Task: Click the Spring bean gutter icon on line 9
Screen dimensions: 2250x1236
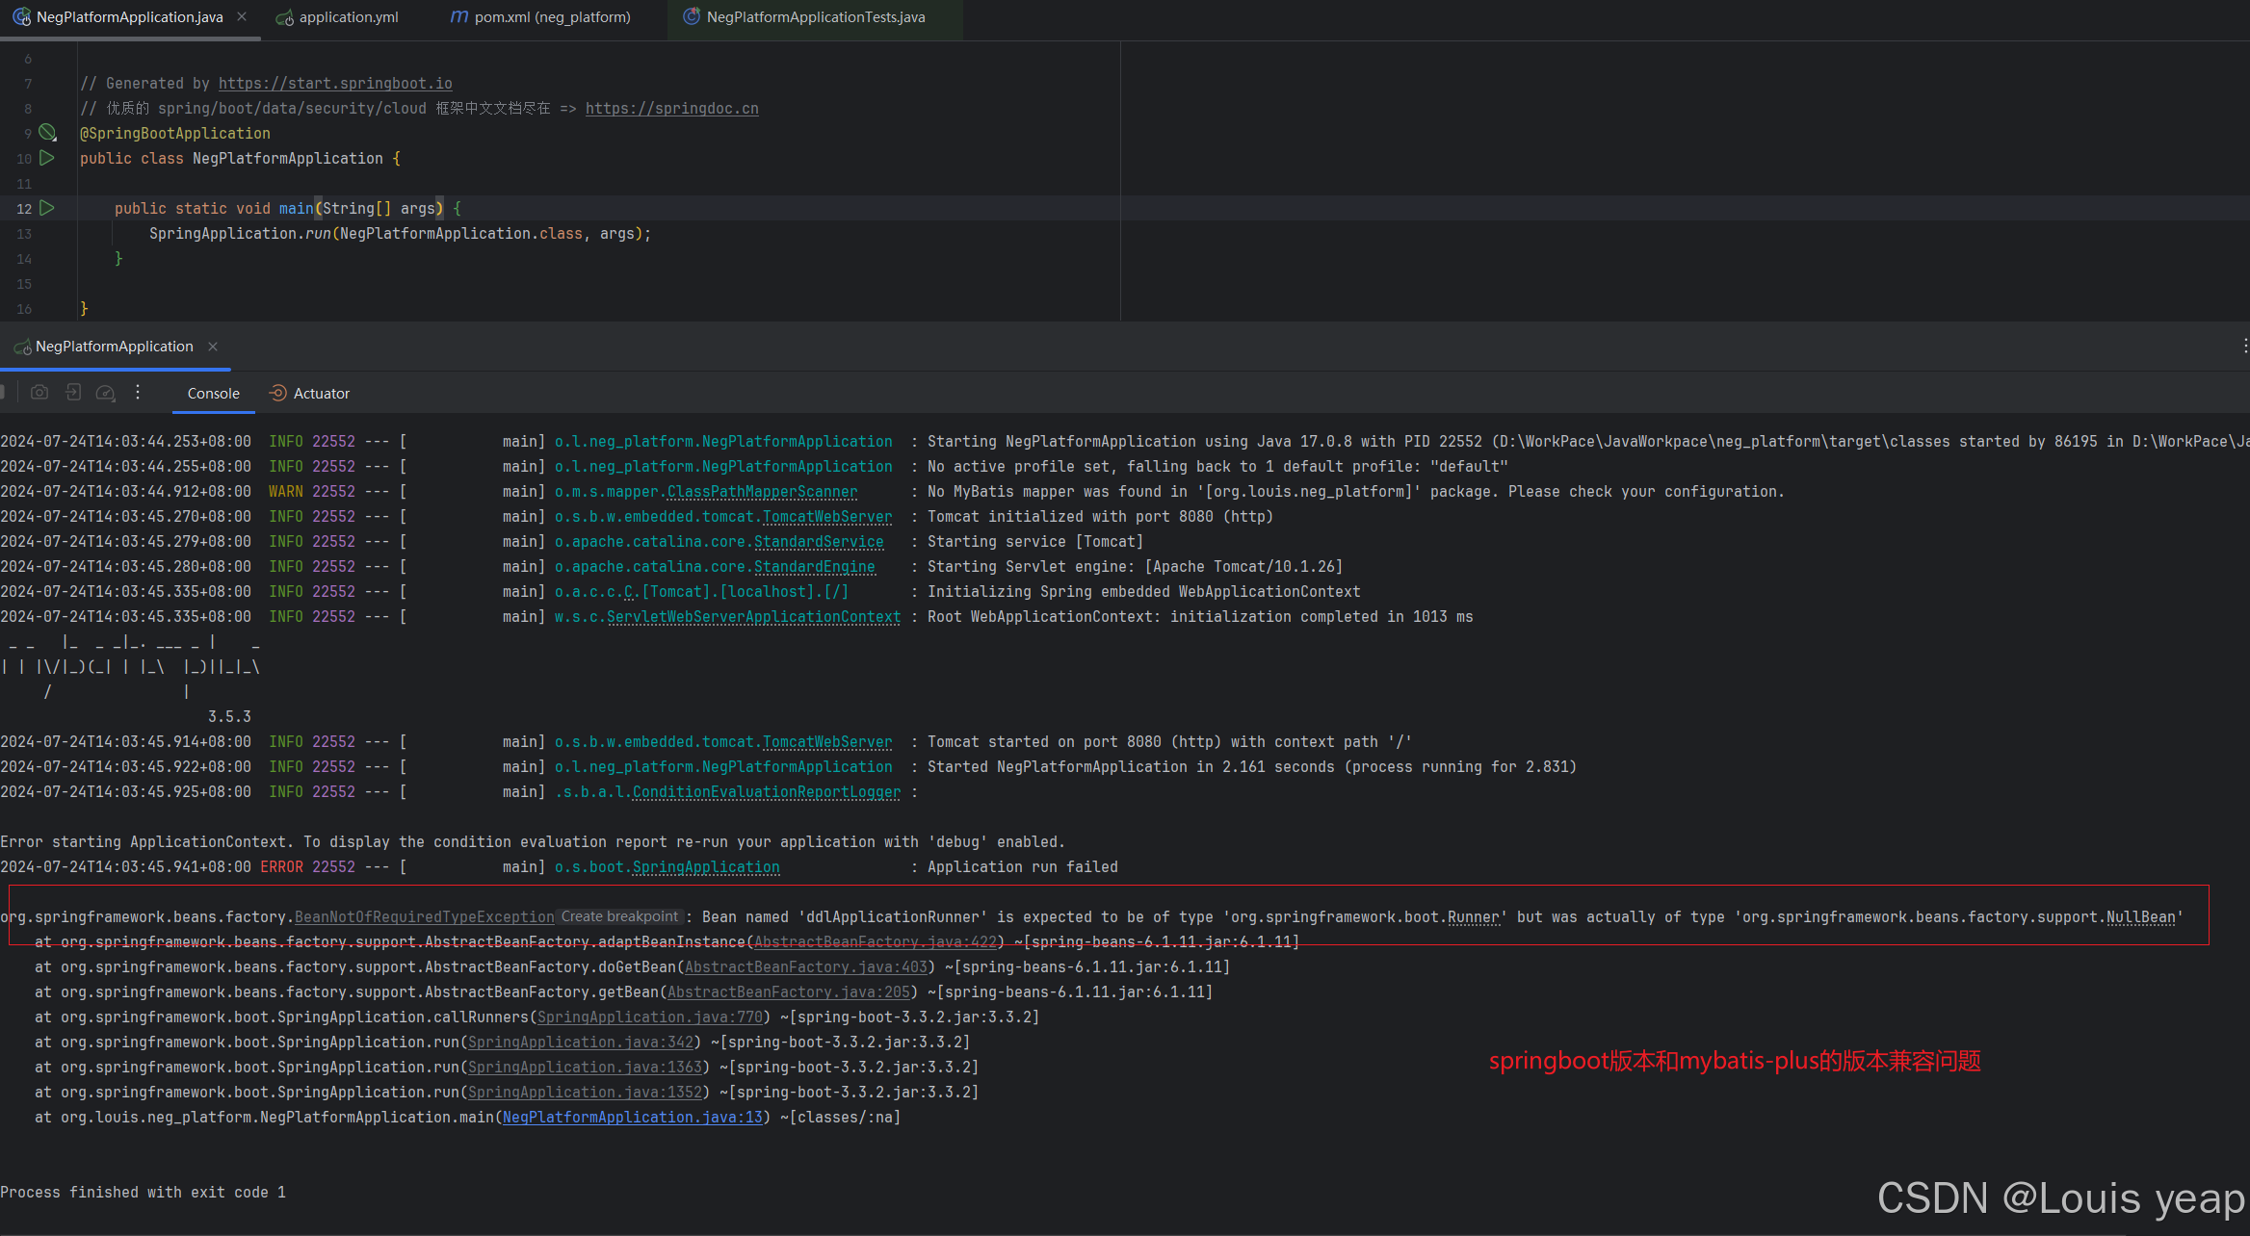Action: pyautogui.click(x=47, y=133)
